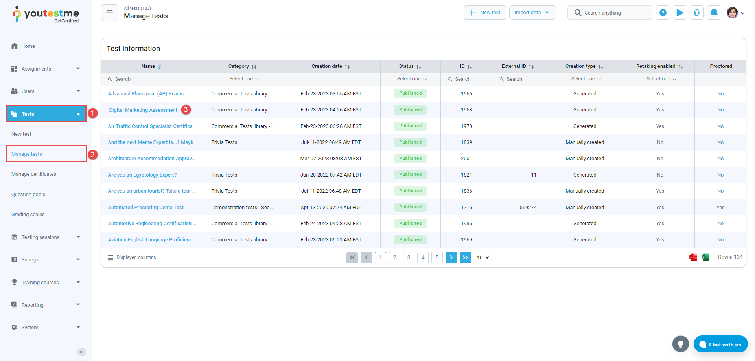Click the New test button
The width and height of the screenshot is (755, 361).
485,13
